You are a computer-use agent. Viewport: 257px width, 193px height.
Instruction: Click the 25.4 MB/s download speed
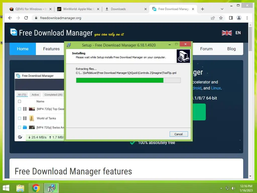point(37,137)
